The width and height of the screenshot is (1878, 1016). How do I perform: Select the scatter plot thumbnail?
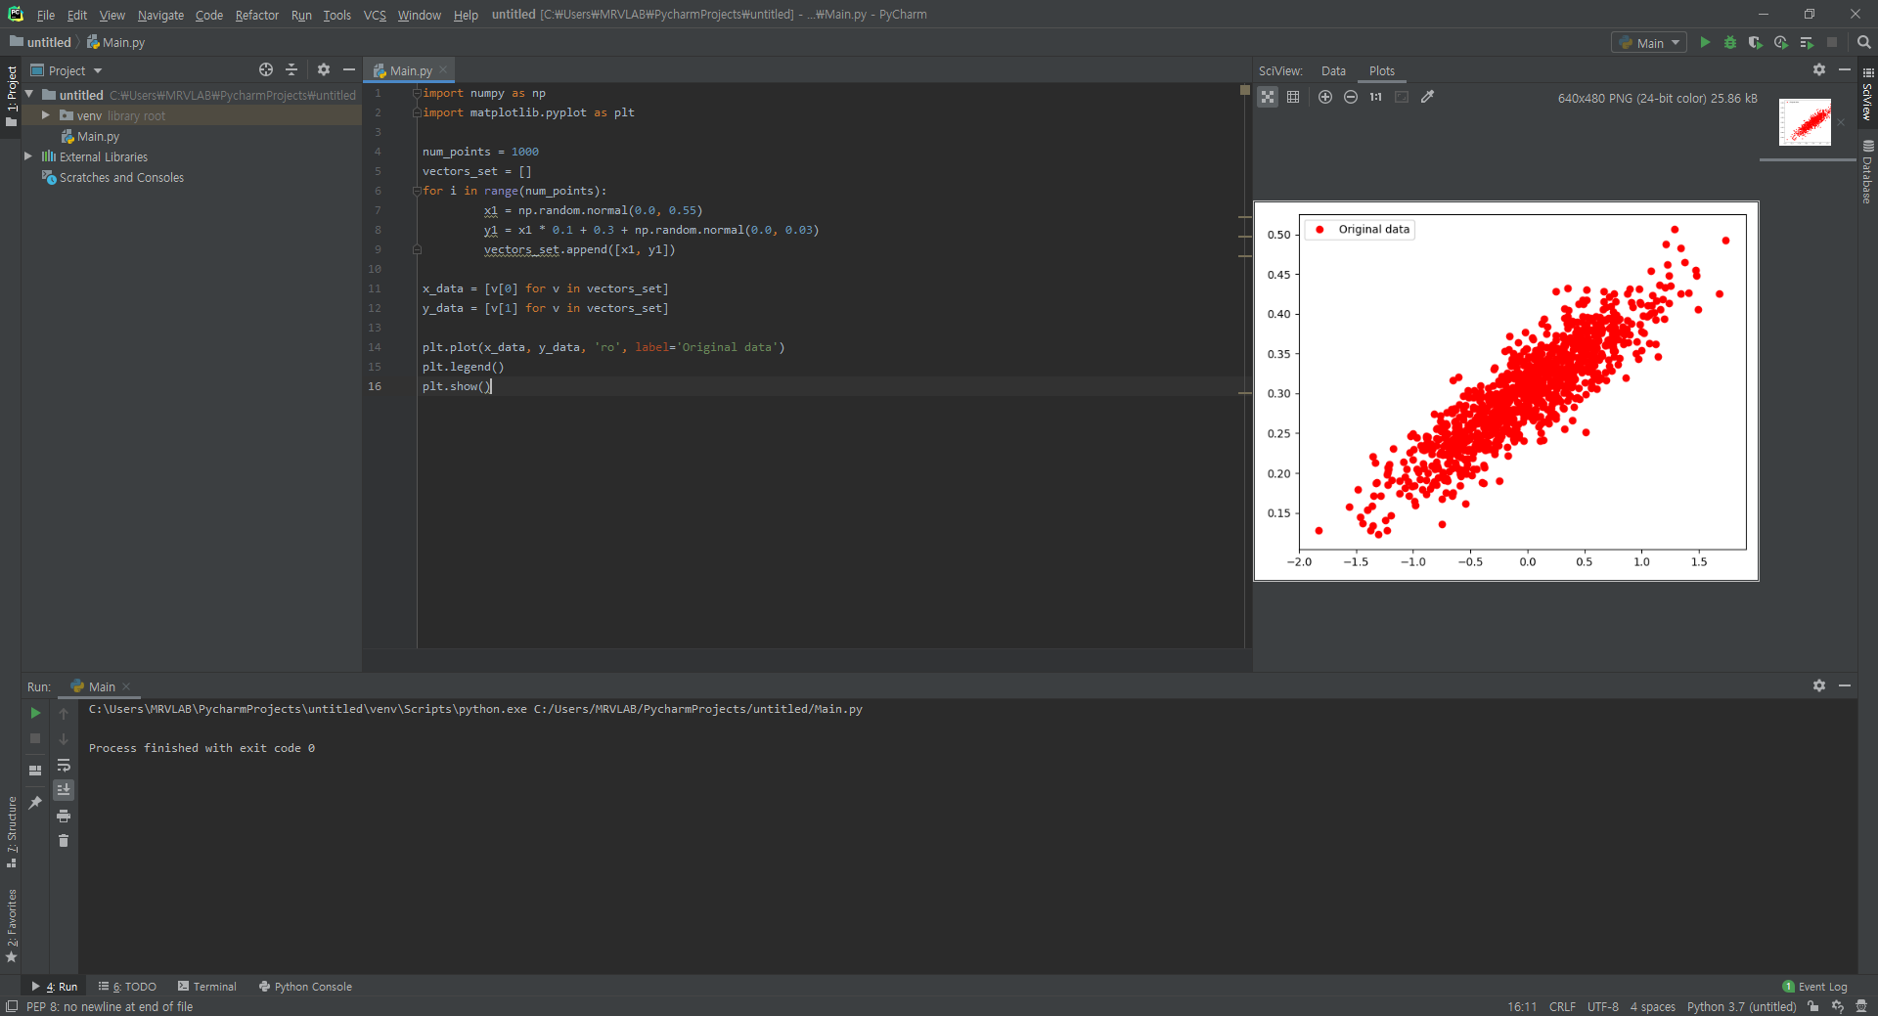(1805, 122)
